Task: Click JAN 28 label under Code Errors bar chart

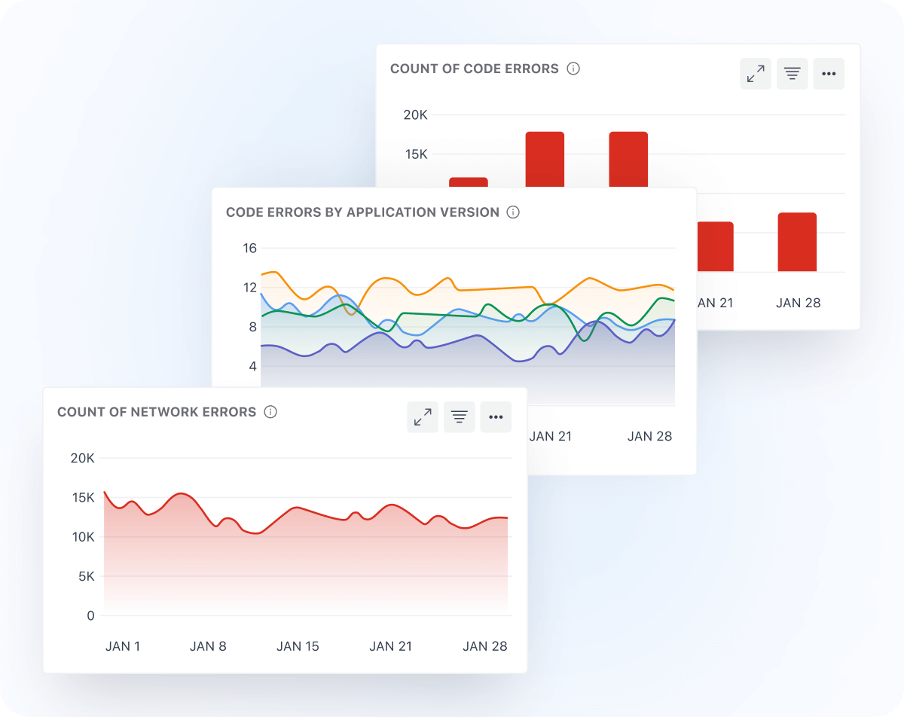Action: click(x=798, y=303)
